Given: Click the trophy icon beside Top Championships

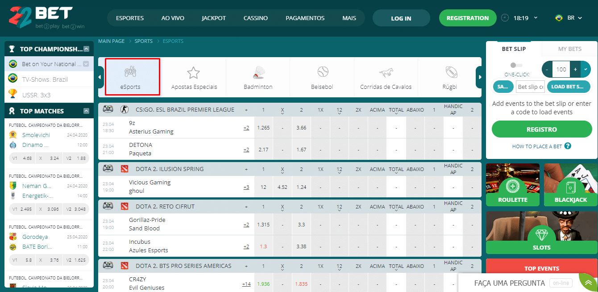Looking at the screenshot, I should tap(12, 49).
